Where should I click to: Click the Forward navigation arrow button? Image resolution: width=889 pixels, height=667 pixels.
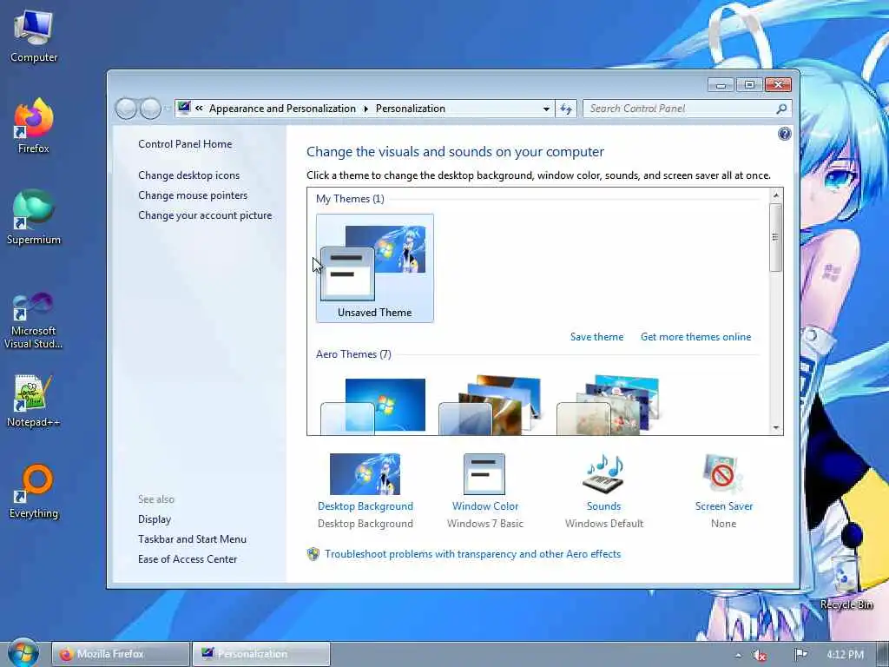(x=150, y=109)
